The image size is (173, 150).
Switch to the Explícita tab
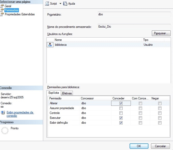tap(54, 93)
